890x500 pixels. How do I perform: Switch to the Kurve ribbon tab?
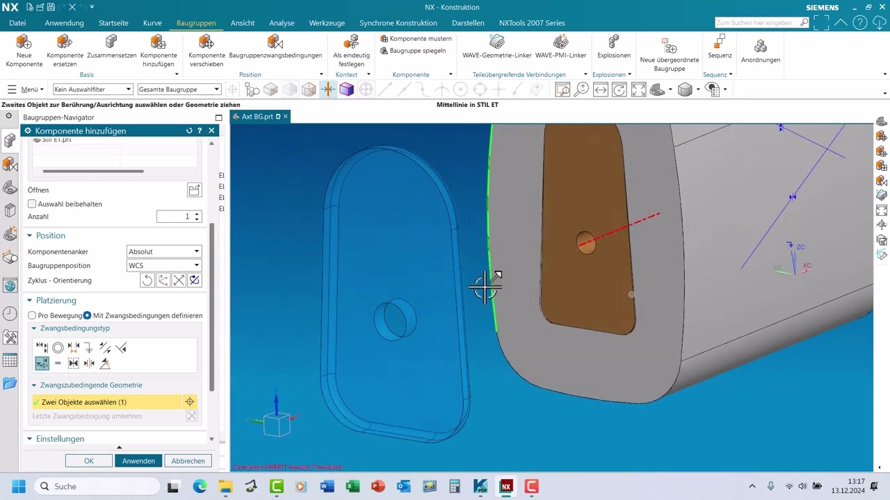[x=152, y=23]
